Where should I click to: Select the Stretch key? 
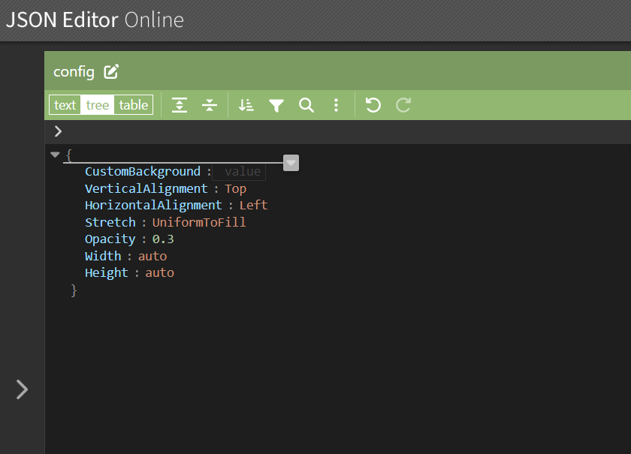[110, 222]
